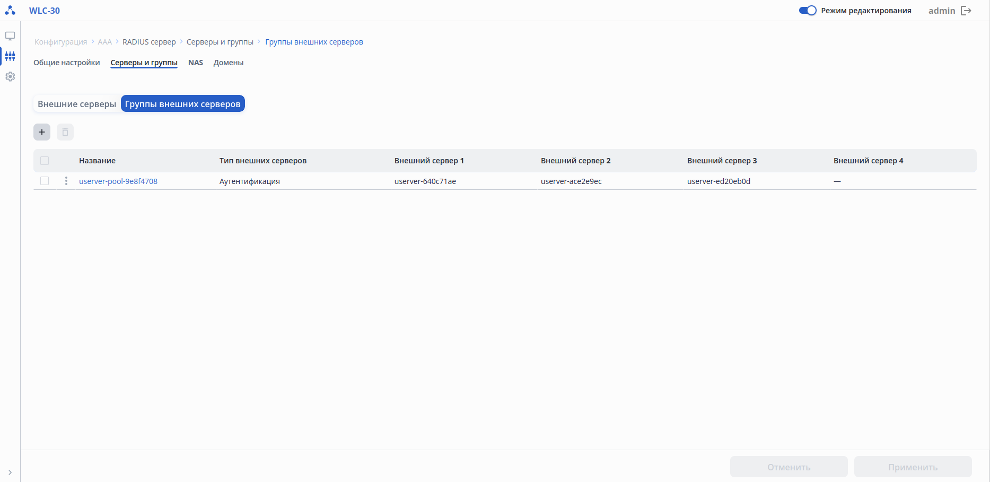Click the plus icon to add group
Viewport: 990px width, 482px height.
42,132
